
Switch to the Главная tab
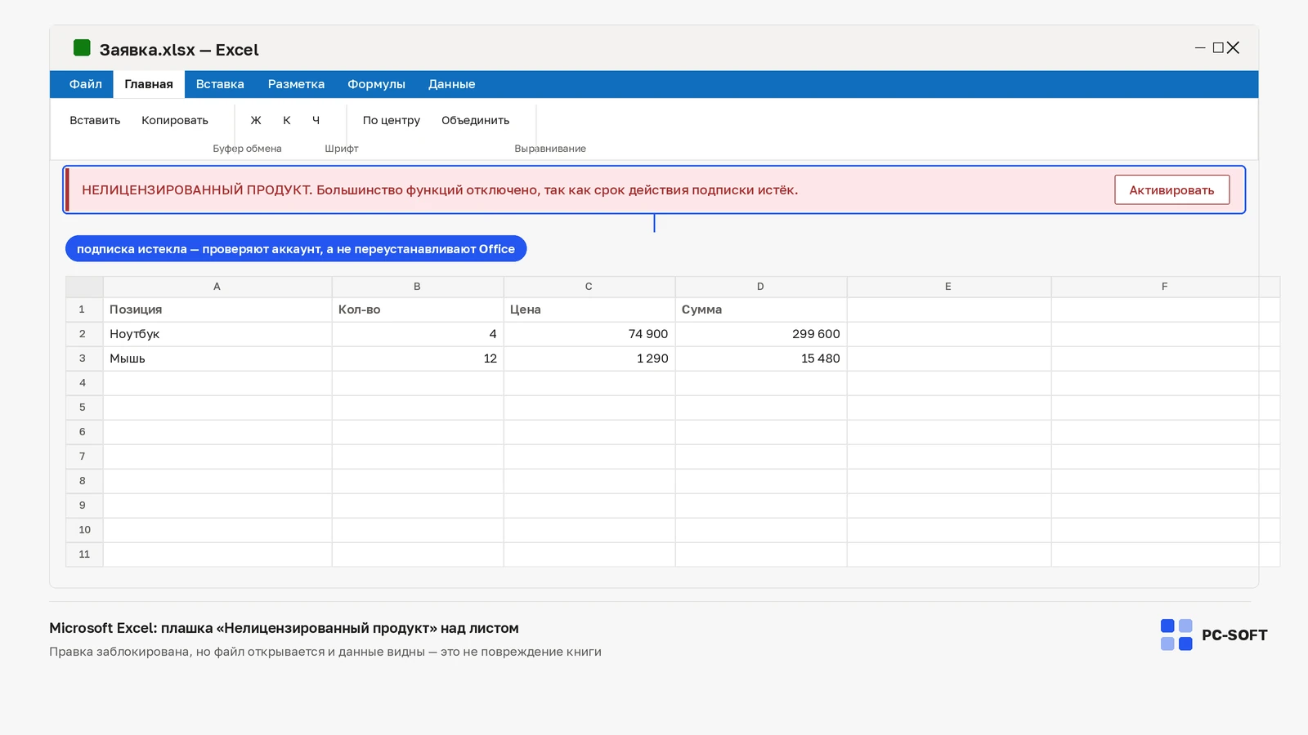click(149, 84)
